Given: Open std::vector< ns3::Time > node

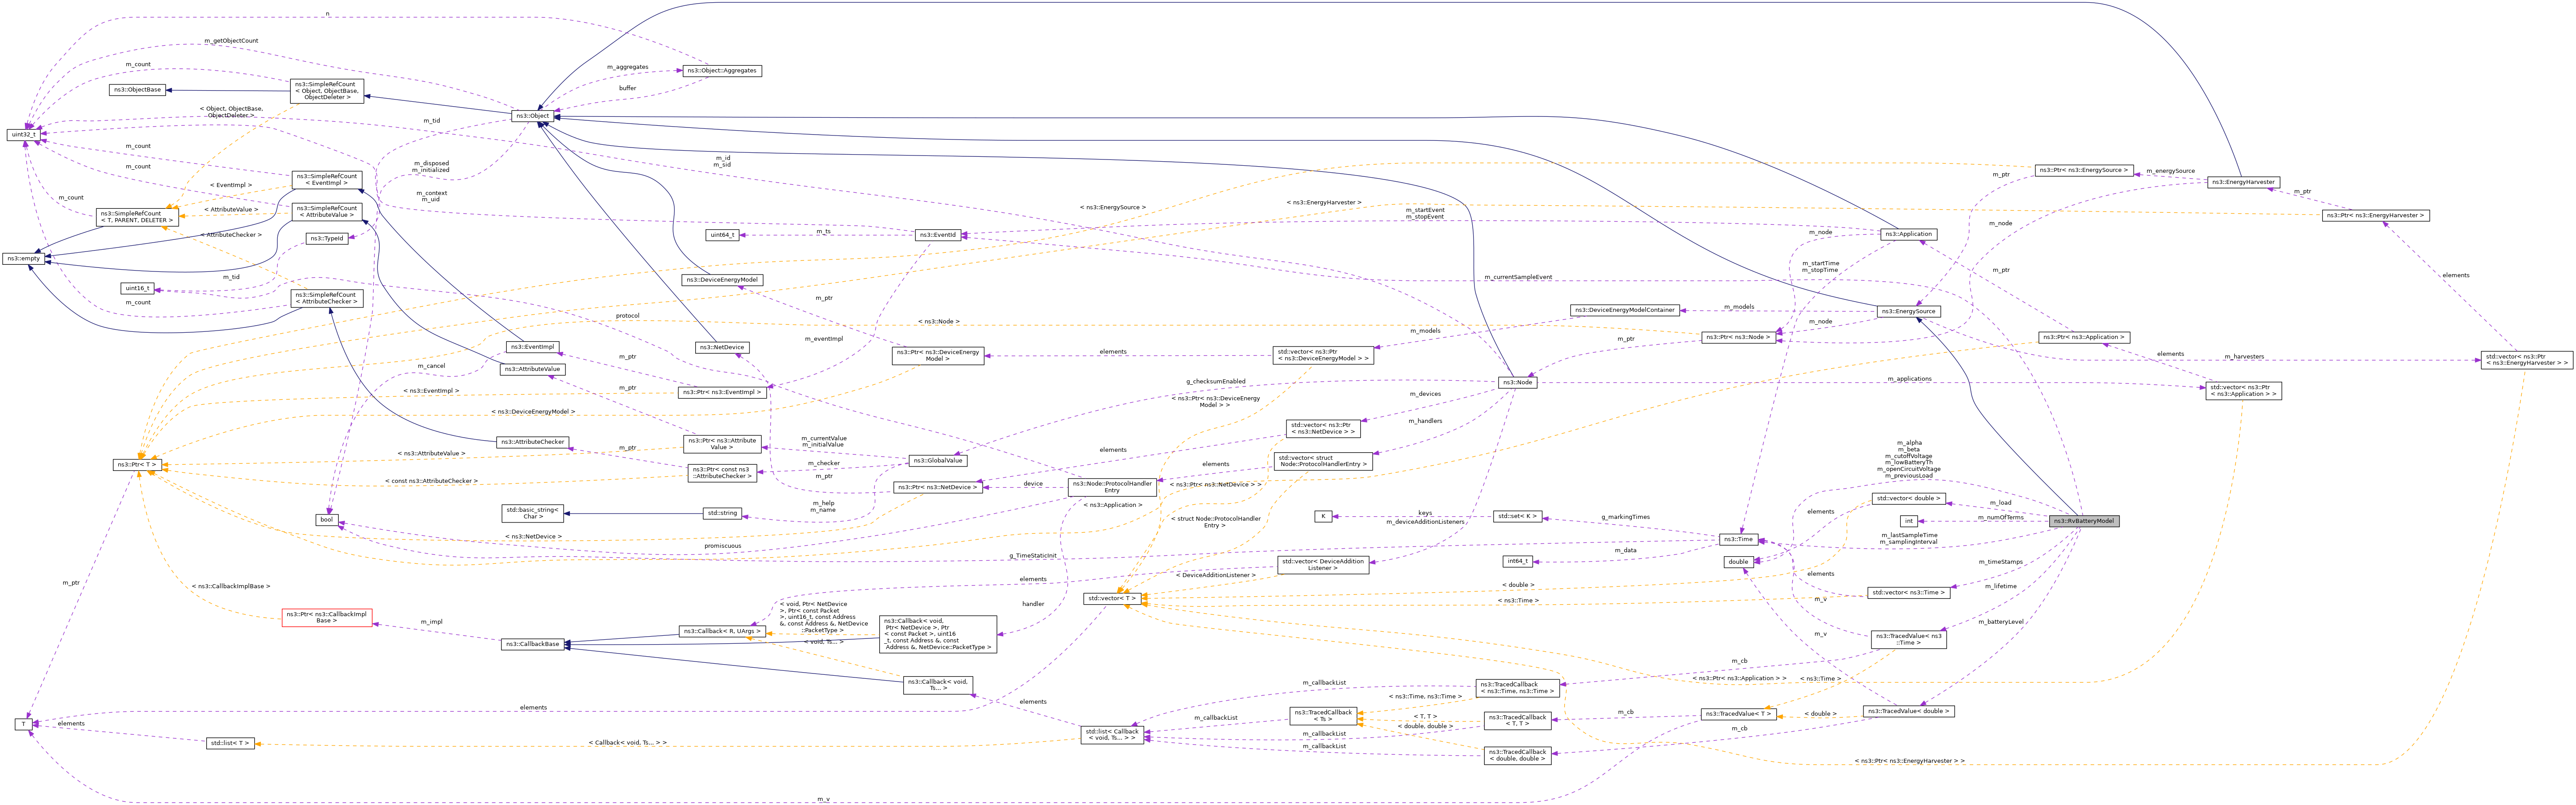Looking at the screenshot, I should [1908, 593].
